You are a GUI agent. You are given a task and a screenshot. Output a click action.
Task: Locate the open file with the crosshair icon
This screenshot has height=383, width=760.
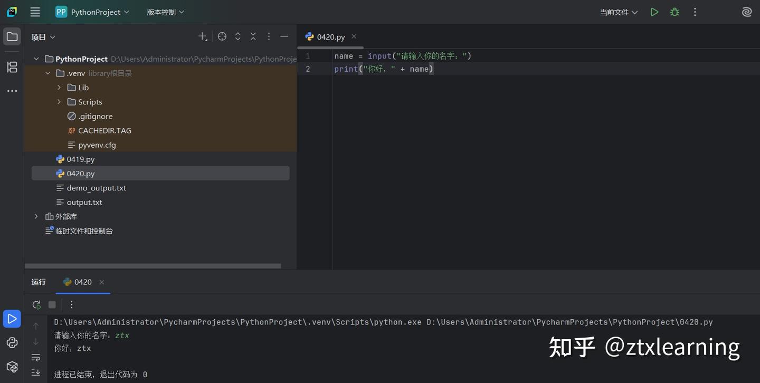(222, 36)
